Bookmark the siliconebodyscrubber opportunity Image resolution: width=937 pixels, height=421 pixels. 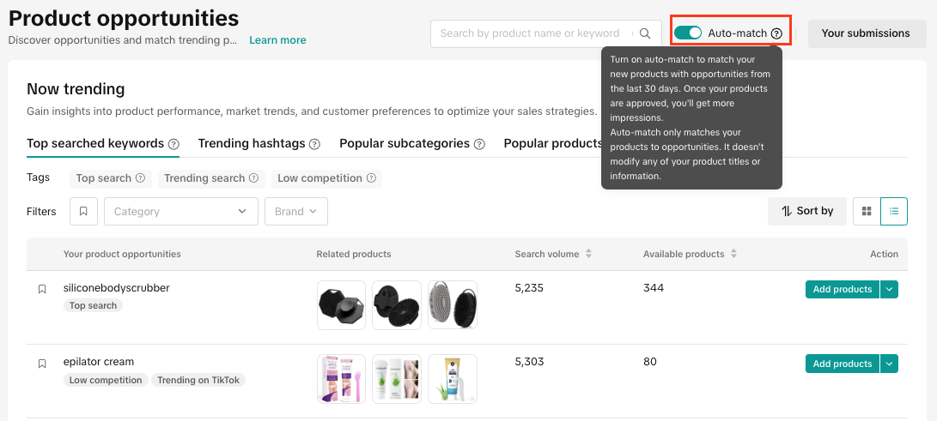[42, 290]
